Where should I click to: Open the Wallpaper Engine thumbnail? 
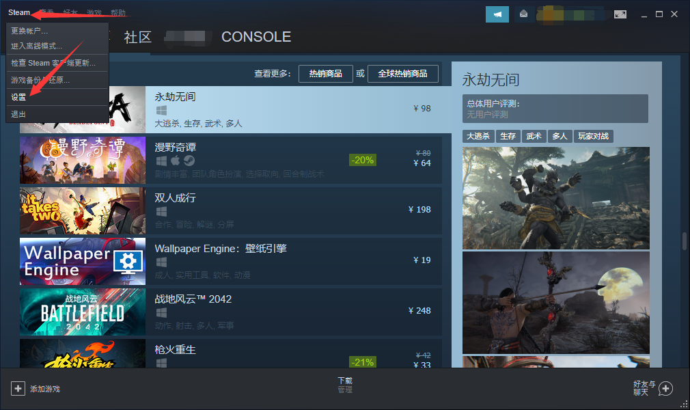tap(83, 262)
